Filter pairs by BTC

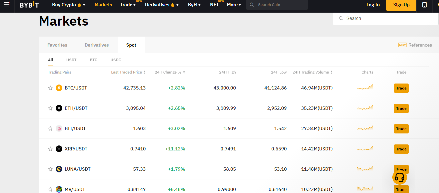point(93,60)
